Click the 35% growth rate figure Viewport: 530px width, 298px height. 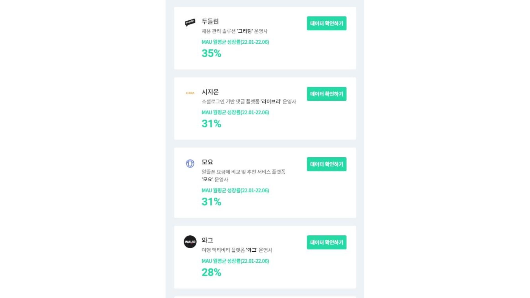click(x=211, y=53)
